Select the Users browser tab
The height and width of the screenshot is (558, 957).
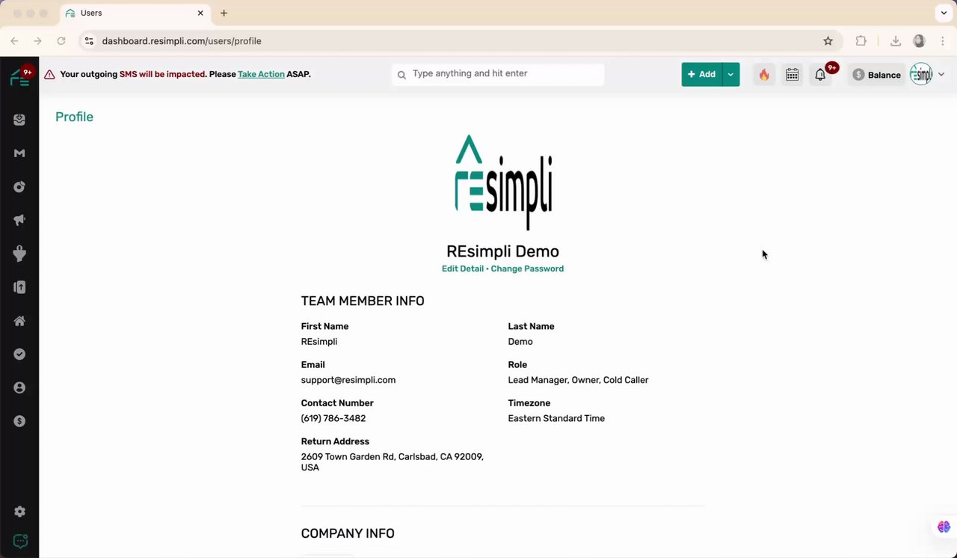point(133,13)
